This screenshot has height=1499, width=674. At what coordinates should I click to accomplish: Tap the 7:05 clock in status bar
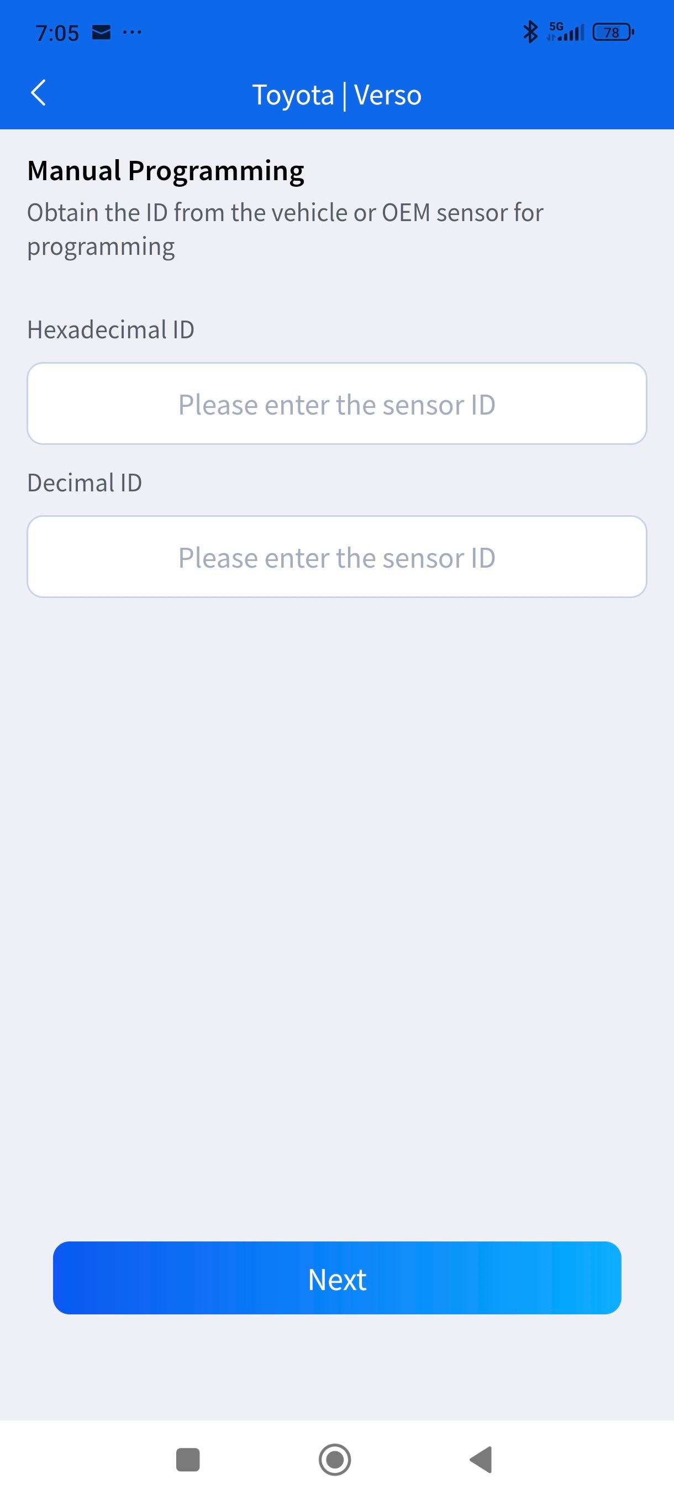coord(57,33)
